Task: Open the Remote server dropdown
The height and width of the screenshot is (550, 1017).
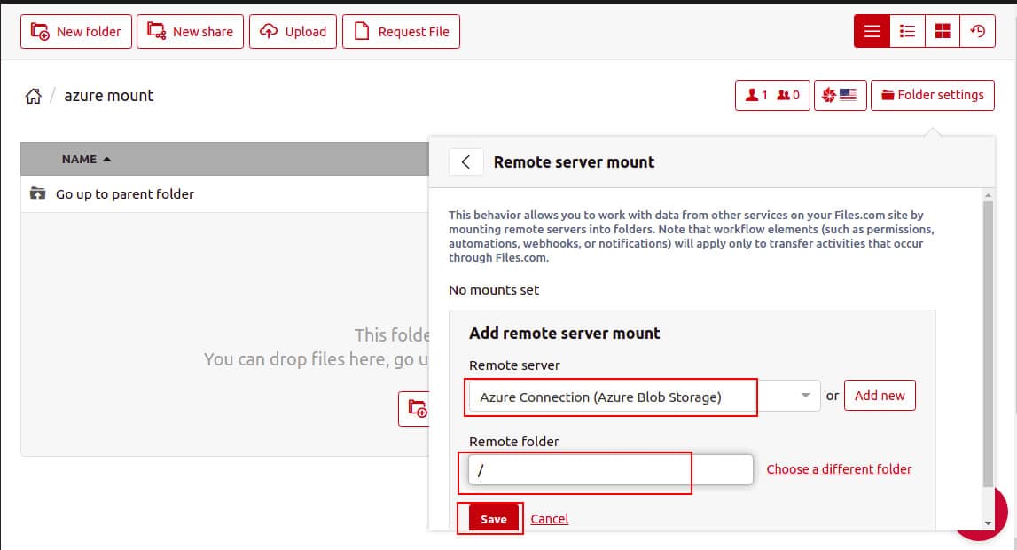Action: pyautogui.click(x=645, y=397)
